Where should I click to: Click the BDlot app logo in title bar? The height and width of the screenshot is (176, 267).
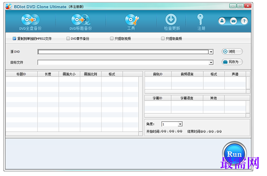[9, 6]
